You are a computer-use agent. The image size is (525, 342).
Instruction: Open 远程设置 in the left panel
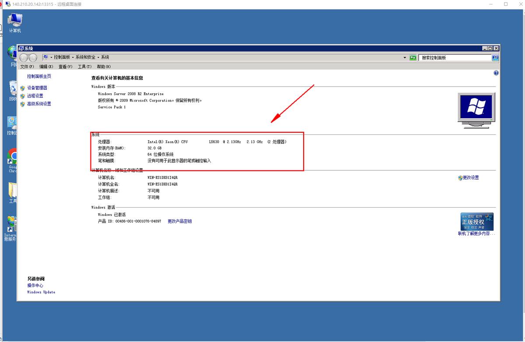(35, 96)
